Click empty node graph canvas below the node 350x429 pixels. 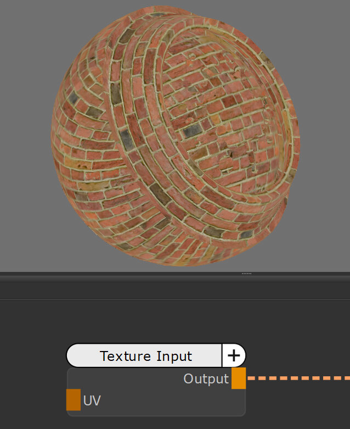point(165,423)
